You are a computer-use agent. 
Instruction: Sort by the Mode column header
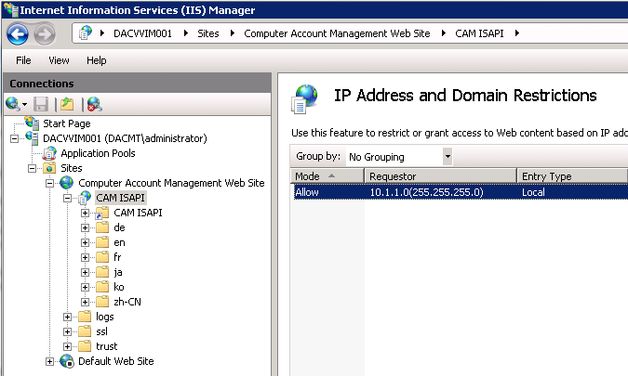[327, 175]
